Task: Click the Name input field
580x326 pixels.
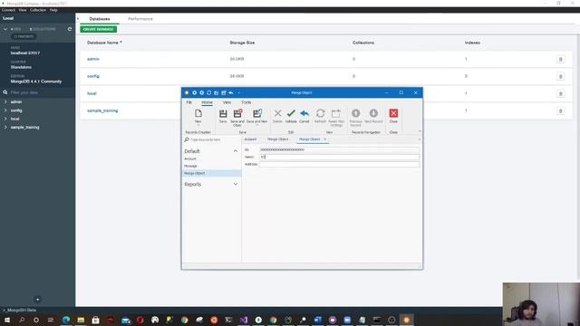Action: pyautogui.click(x=339, y=157)
